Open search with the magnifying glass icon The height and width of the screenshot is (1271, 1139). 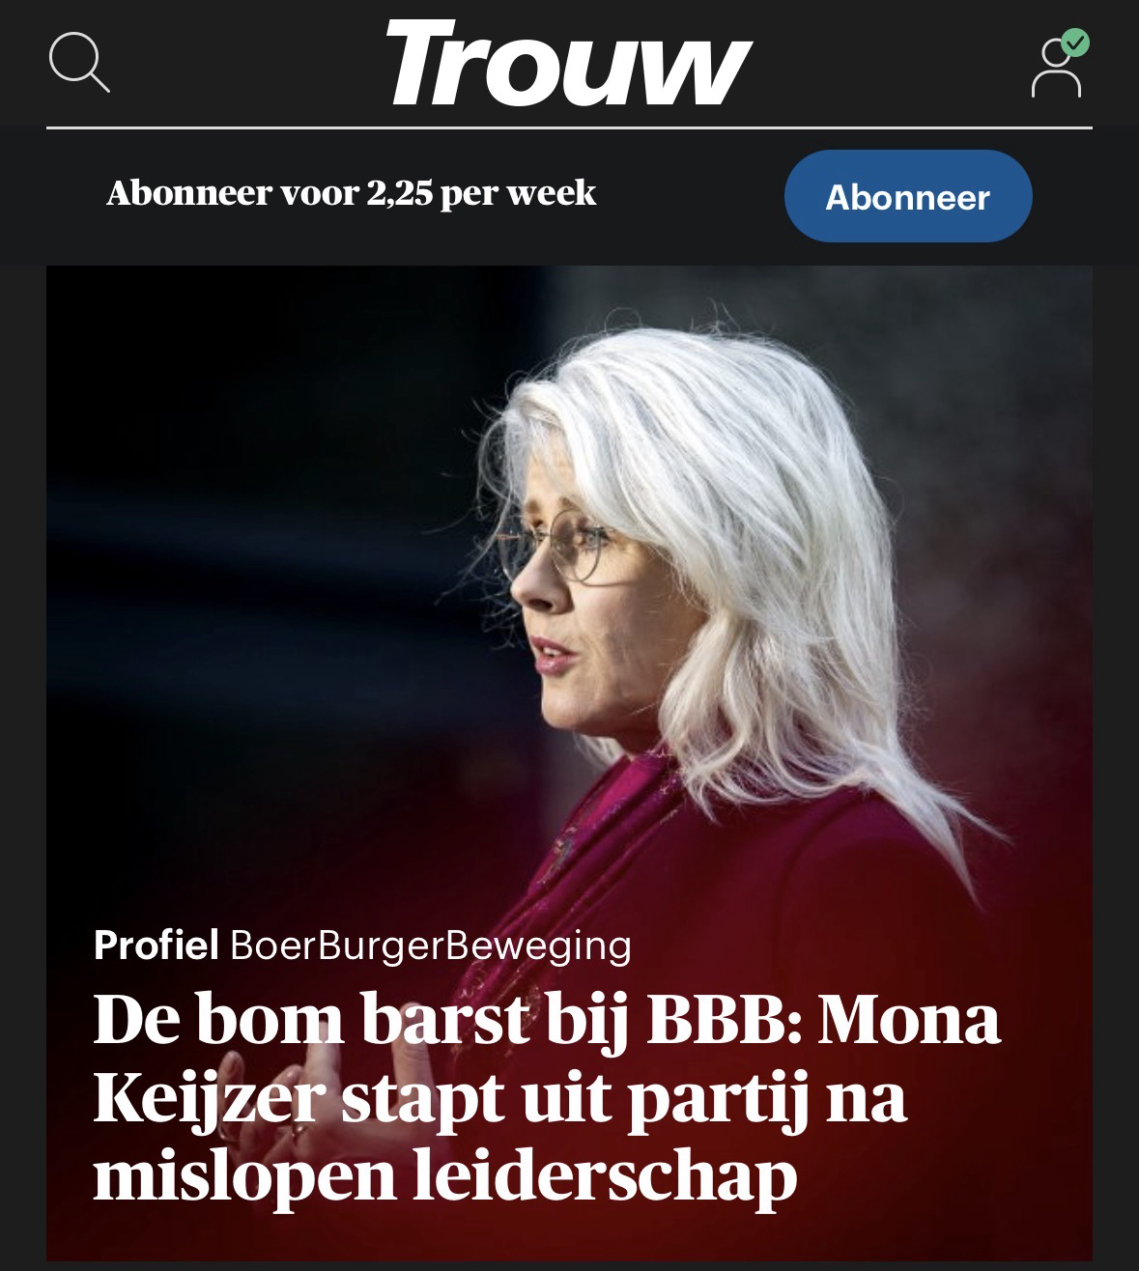point(79,63)
